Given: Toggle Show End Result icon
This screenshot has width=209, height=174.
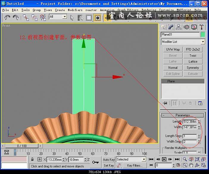Looking at the screenshot, I should [174, 103].
